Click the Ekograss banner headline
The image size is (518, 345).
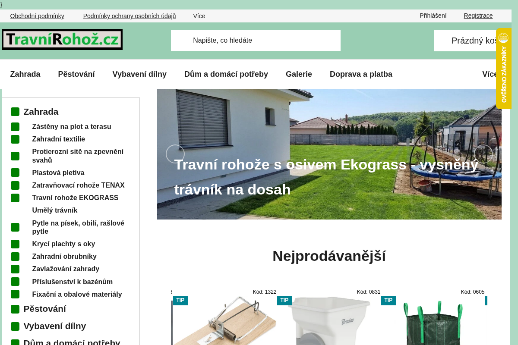[326, 177]
